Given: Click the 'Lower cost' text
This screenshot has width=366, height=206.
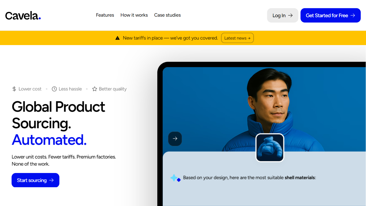Looking at the screenshot, I should [x=30, y=89].
